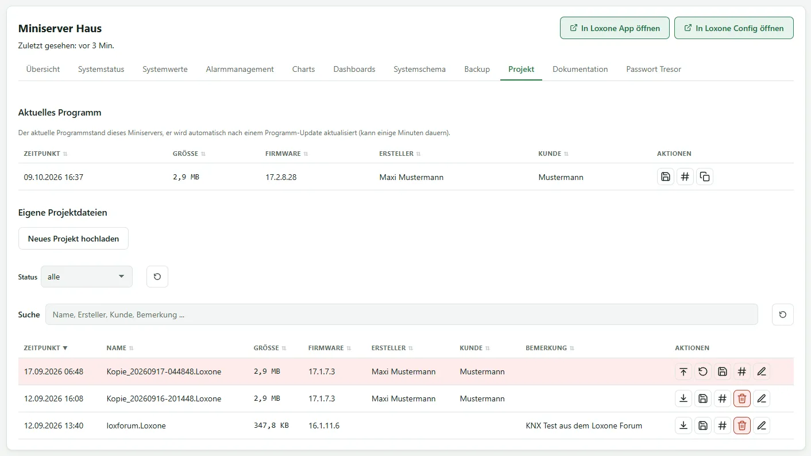Click the hash icon in the 17.2.8.28 firmware row
Image resolution: width=811 pixels, height=456 pixels.
(x=685, y=177)
